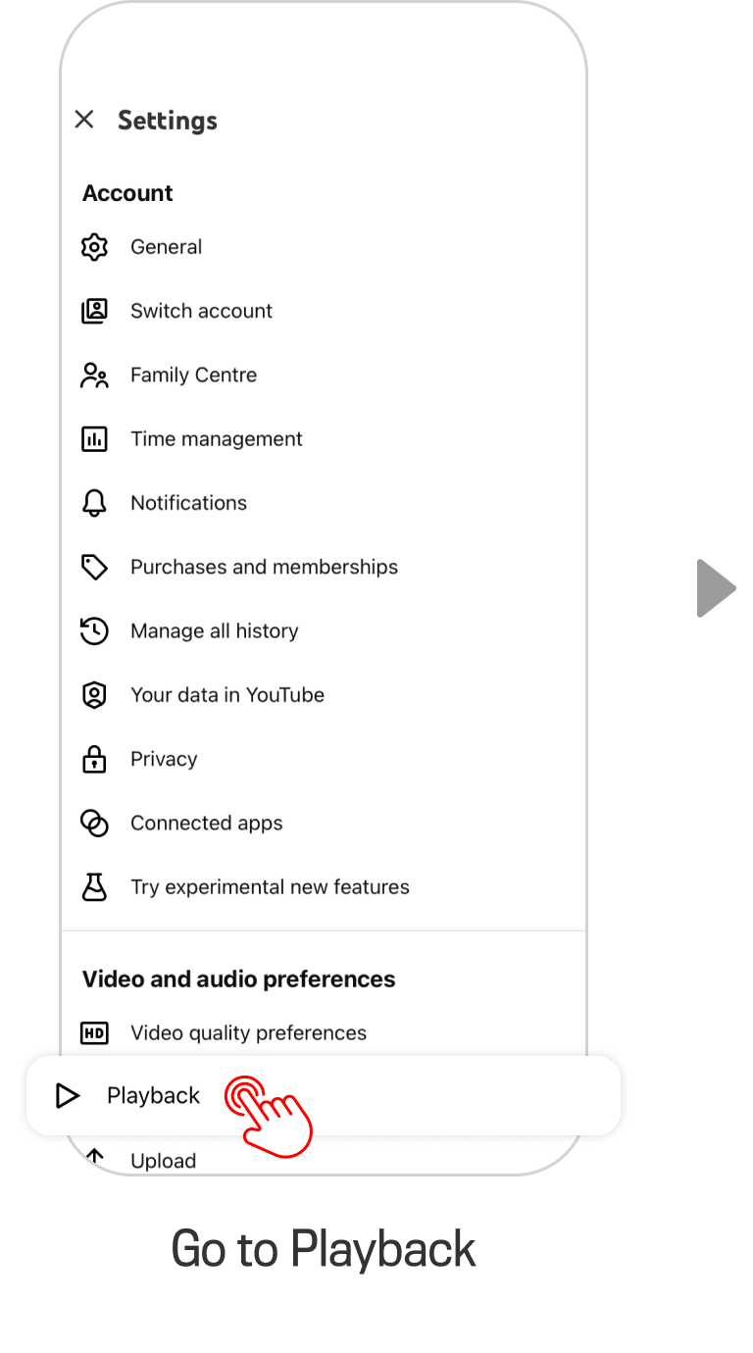Screen dimensions: 753x1353
Task: Select the Playback option
Action: point(154,1096)
